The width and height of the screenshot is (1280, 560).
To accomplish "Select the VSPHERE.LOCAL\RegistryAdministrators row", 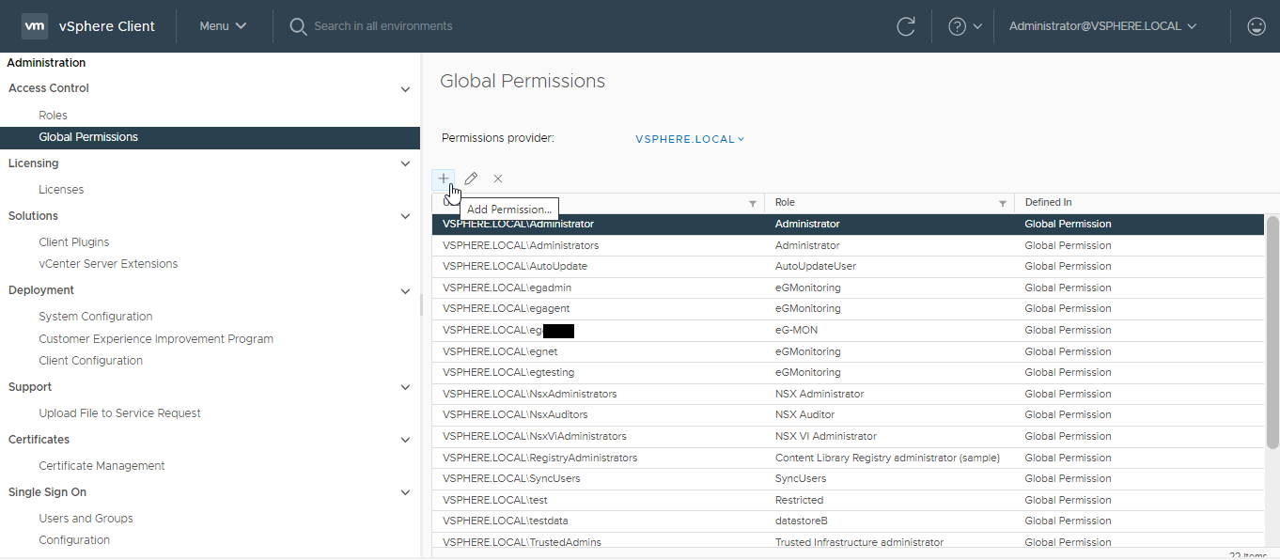I will (x=849, y=458).
